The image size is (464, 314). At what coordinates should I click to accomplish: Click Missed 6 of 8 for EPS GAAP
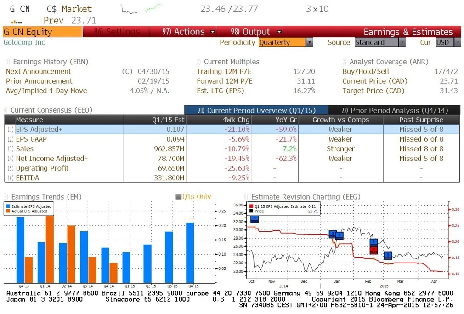click(x=421, y=139)
